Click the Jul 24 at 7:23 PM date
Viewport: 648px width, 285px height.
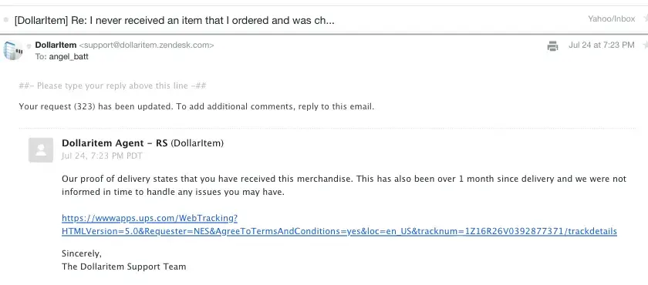(x=601, y=45)
